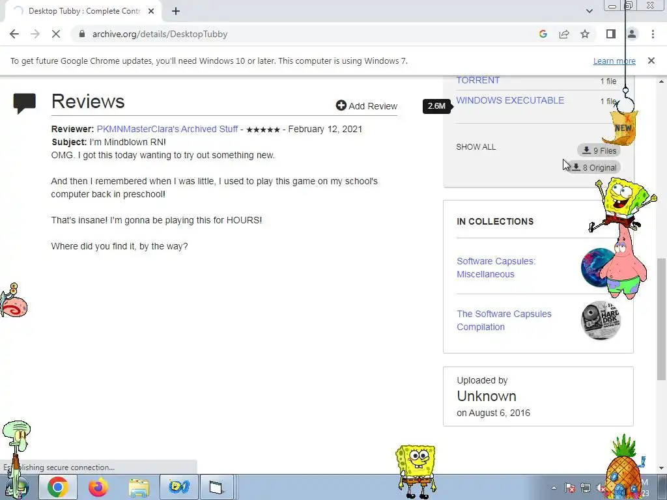The width and height of the screenshot is (667, 500).
Task: Click the February 12, 2021 date
Action: pos(325,130)
